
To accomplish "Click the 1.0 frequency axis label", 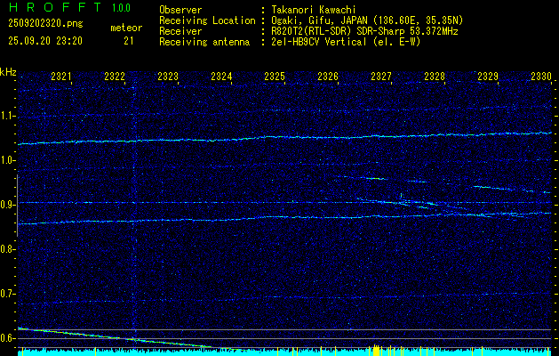I will [x=7, y=160].
